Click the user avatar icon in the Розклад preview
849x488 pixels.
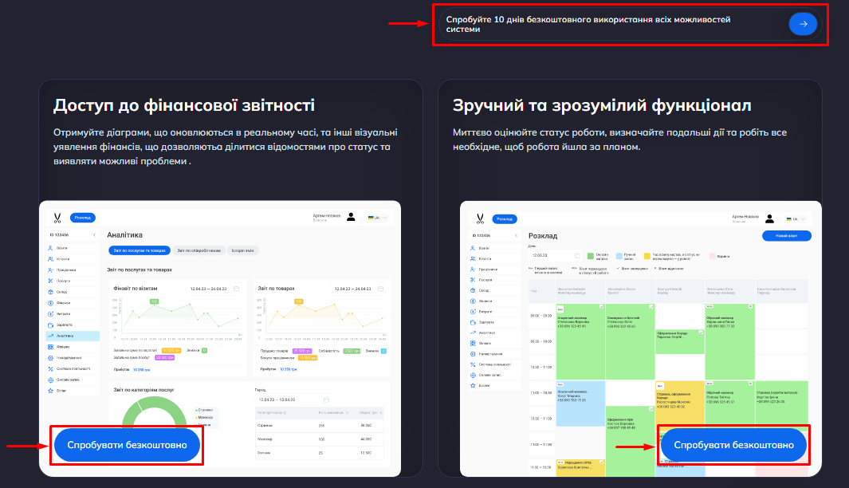coord(769,218)
